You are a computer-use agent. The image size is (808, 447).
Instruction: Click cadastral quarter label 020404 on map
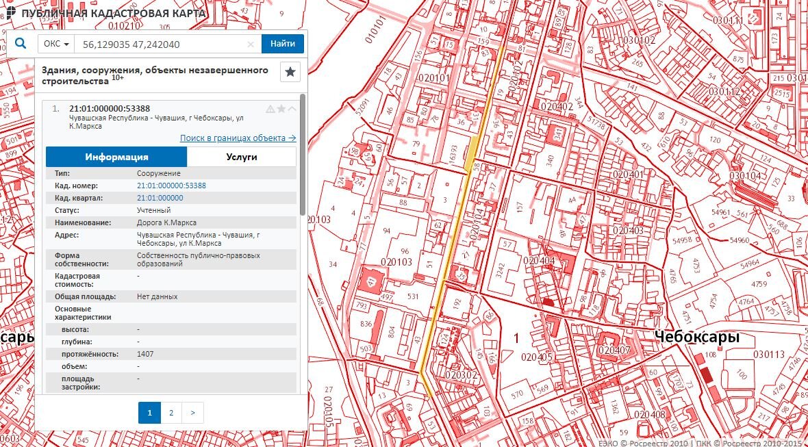click(539, 261)
